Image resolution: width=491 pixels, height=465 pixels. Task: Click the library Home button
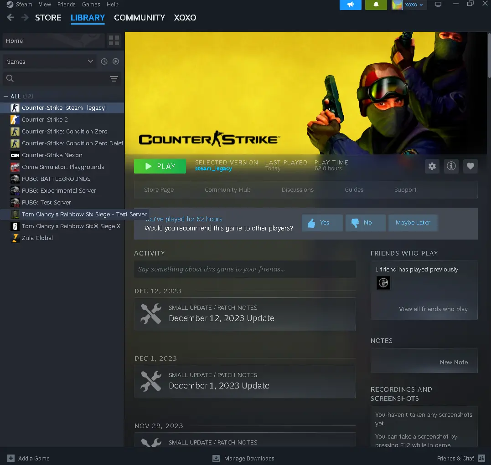pos(53,41)
